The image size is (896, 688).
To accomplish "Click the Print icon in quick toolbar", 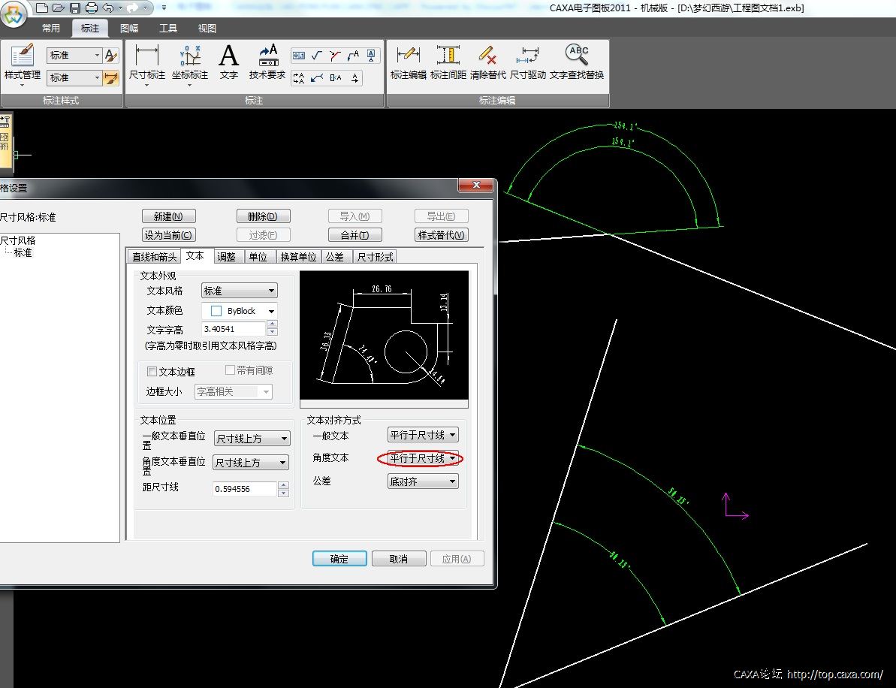I will (92, 8).
